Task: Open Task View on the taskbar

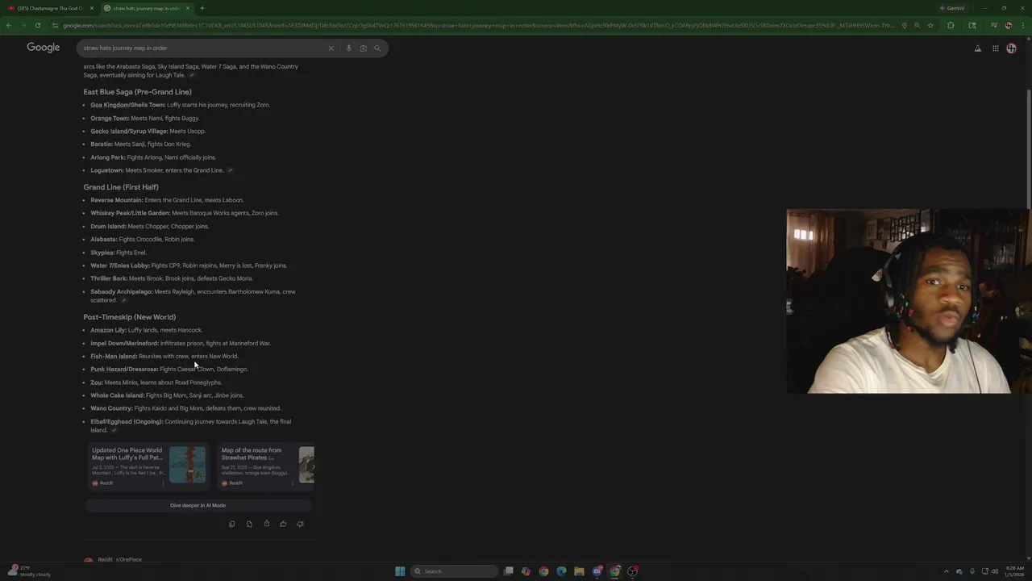Action: [x=509, y=571]
